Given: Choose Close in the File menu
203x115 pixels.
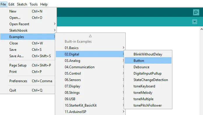Looking at the screenshot, I should (28, 43).
